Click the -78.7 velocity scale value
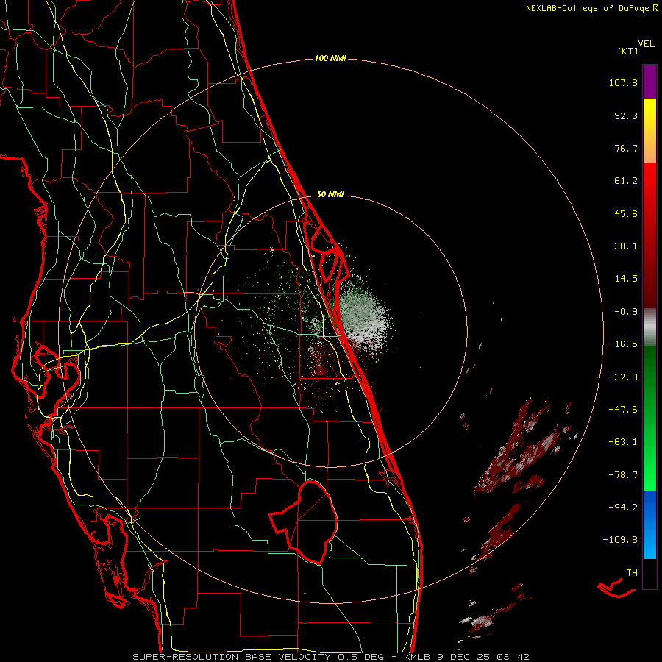Screen dimensions: 662x662 point(623,475)
